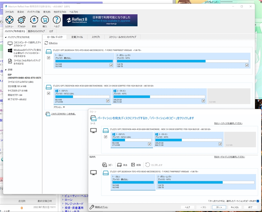Viewport: 262px width, 212px height.
Task: Collapse the 詳細 details section
Action: click(x=6, y=69)
